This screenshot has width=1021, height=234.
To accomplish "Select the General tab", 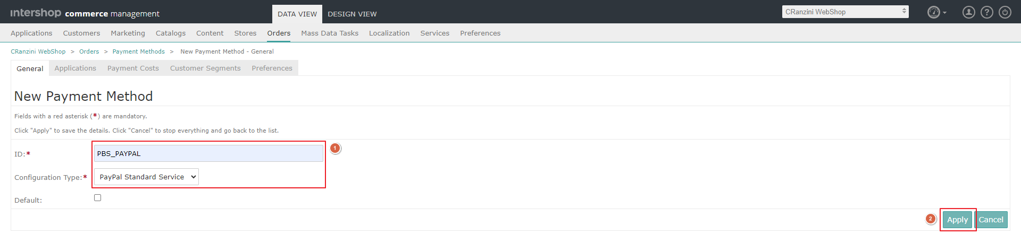I will [30, 68].
